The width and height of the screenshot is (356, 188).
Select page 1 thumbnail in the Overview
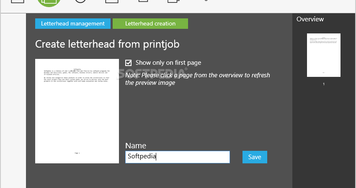323,55
